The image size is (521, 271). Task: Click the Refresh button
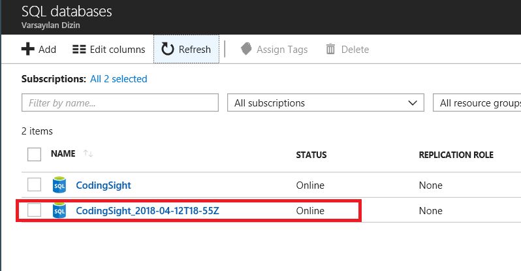click(x=186, y=49)
